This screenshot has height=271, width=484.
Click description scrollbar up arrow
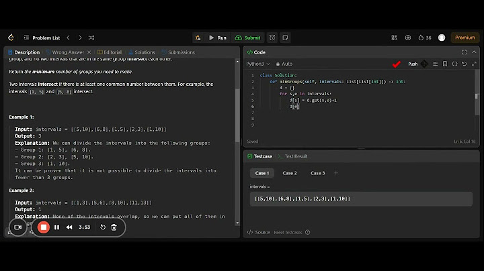coord(237,62)
